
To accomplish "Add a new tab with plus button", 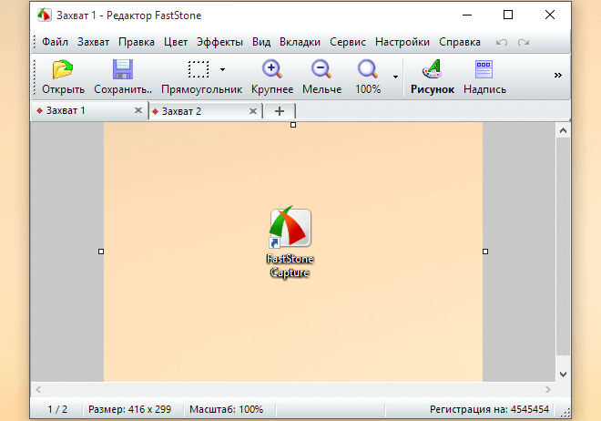I will click(x=280, y=111).
